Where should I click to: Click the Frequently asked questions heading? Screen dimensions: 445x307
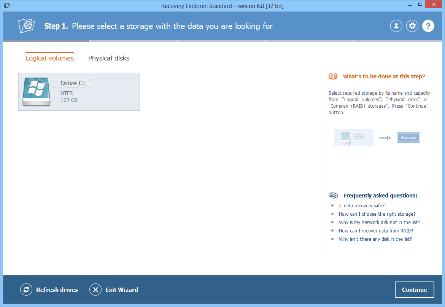pyautogui.click(x=380, y=196)
